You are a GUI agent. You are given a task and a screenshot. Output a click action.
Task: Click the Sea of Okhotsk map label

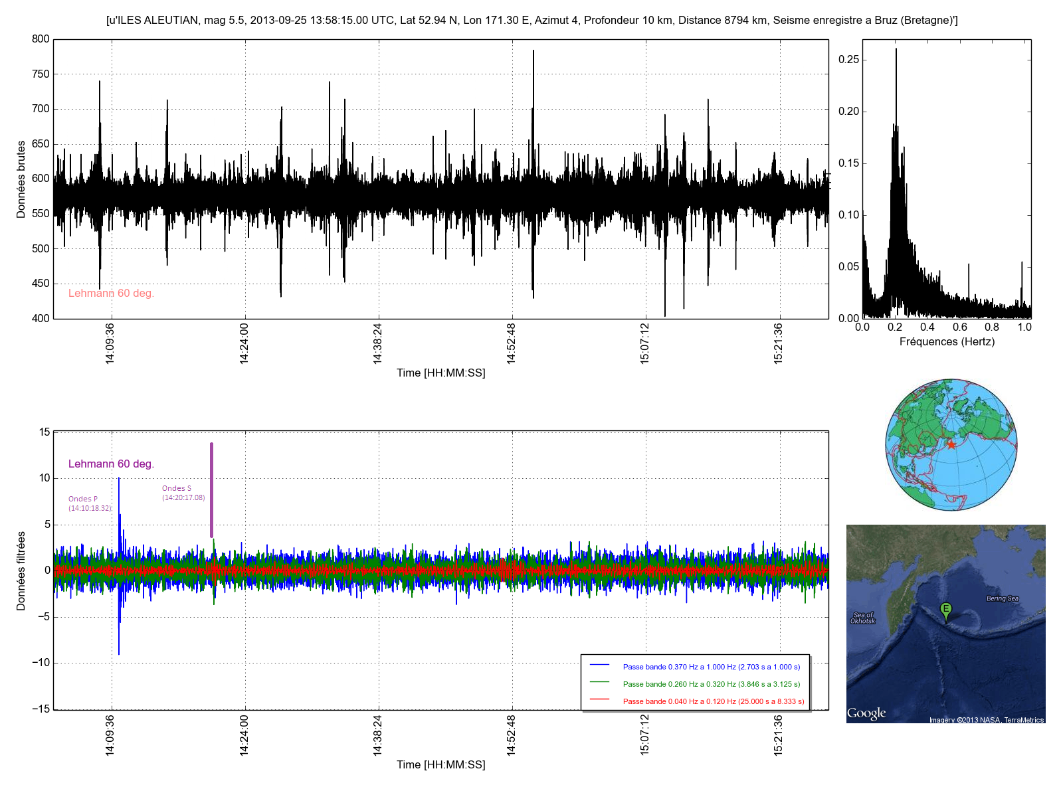click(863, 618)
